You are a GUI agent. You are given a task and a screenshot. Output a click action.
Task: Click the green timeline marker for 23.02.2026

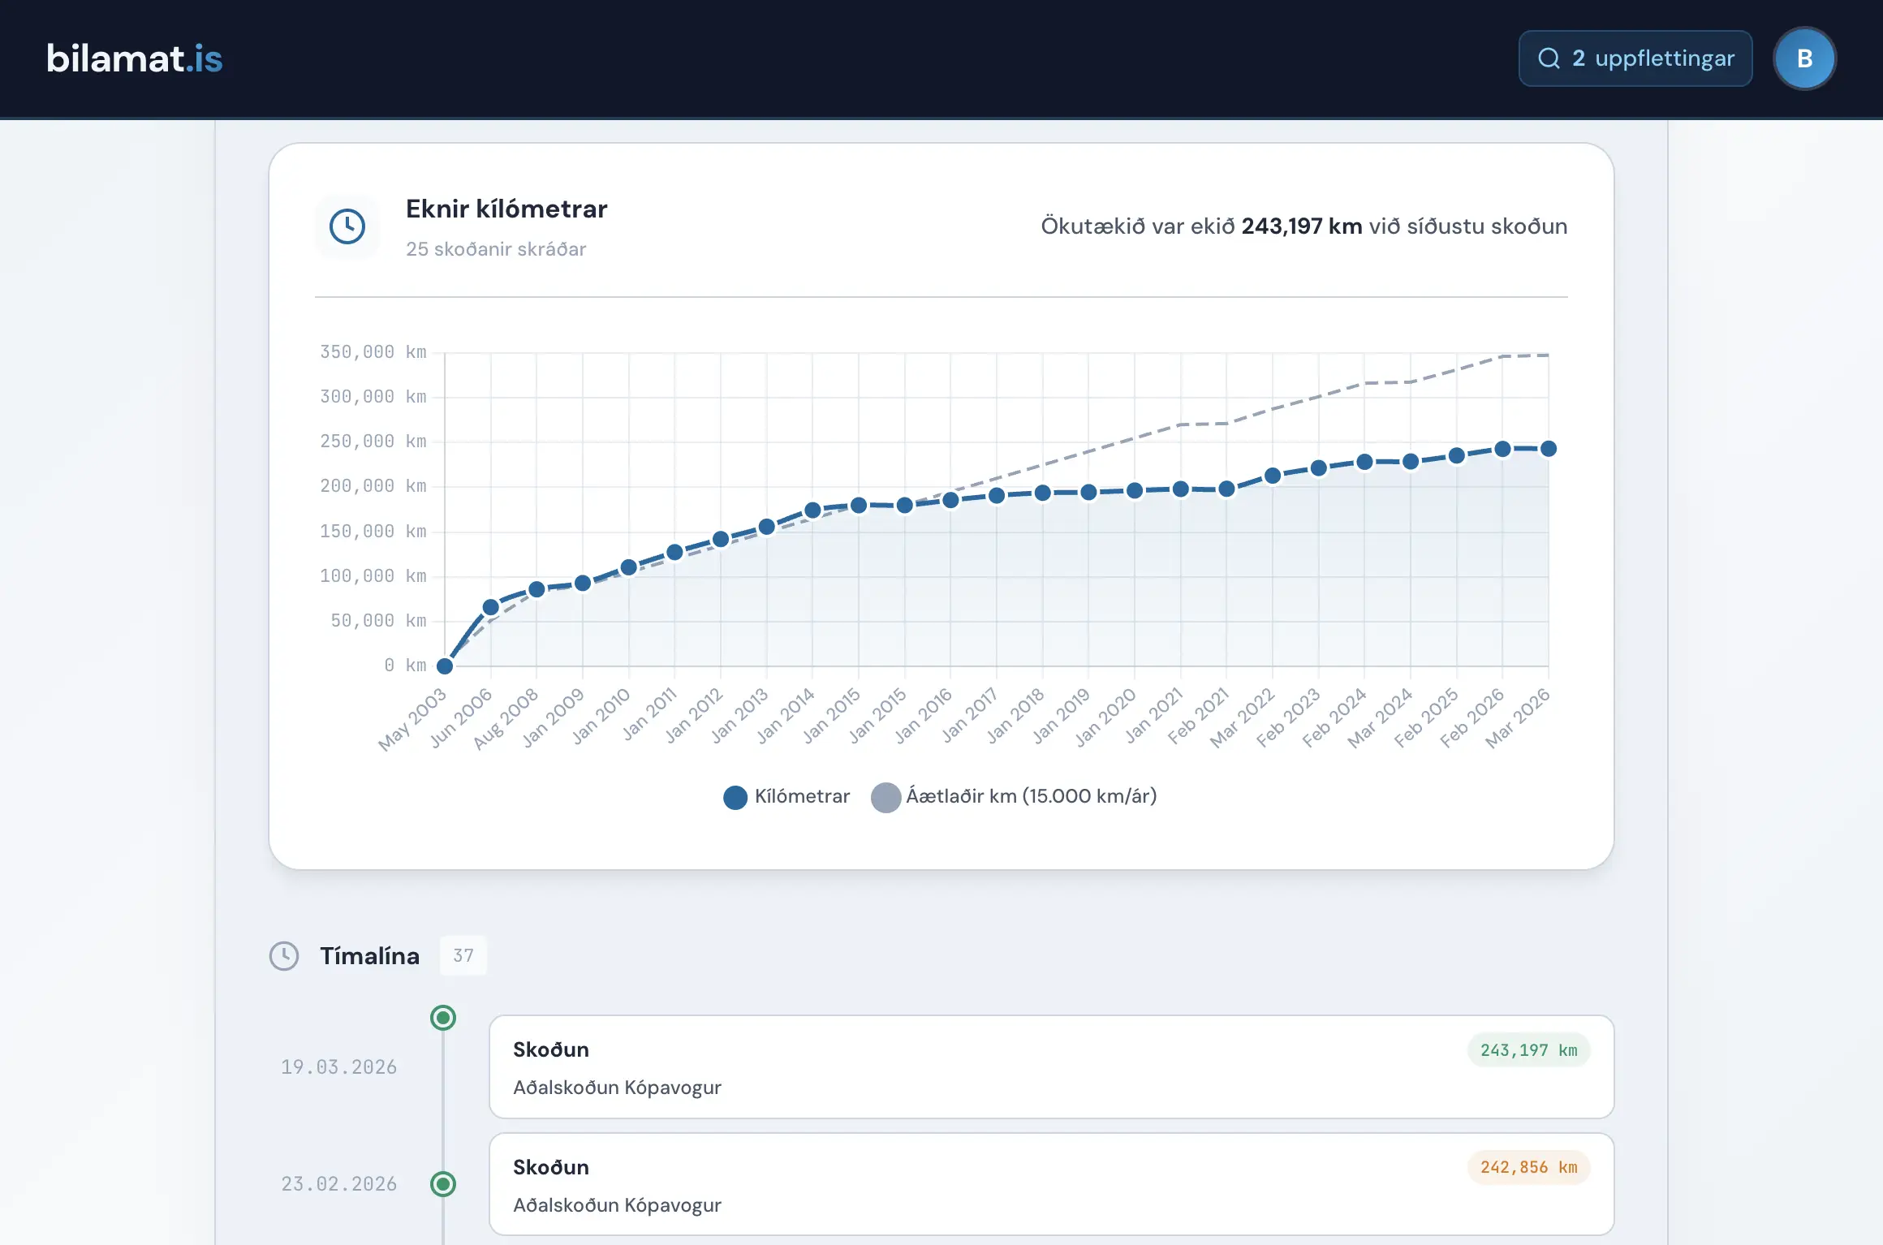(x=443, y=1184)
